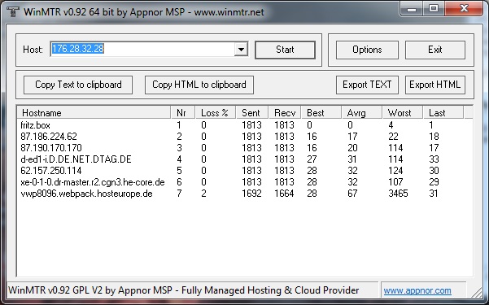Click the Sent column header
The width and height of the screenshot is (489, 305).
(252, 112)
